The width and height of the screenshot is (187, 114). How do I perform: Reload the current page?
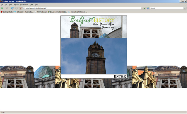[13, 8]
